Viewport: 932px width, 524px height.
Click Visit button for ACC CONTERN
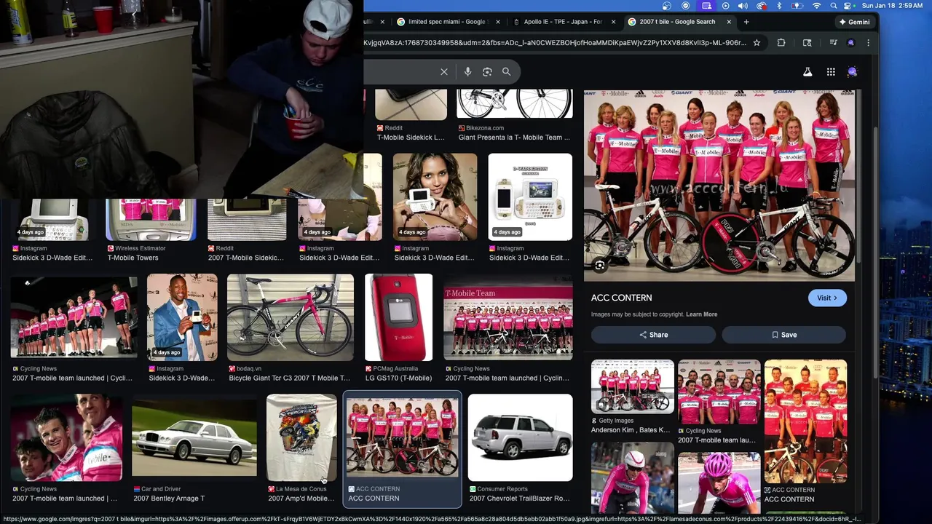[x=827, y=298]
